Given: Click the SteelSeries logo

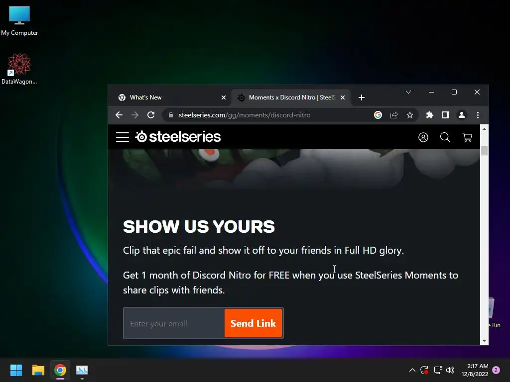Looking at the screenshot, I should (x=178, y=137).
